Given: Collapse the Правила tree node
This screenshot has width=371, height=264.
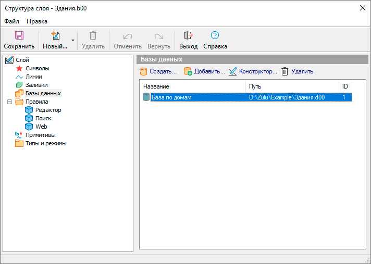Looking at the screenshot, I should tap(9, 102).
